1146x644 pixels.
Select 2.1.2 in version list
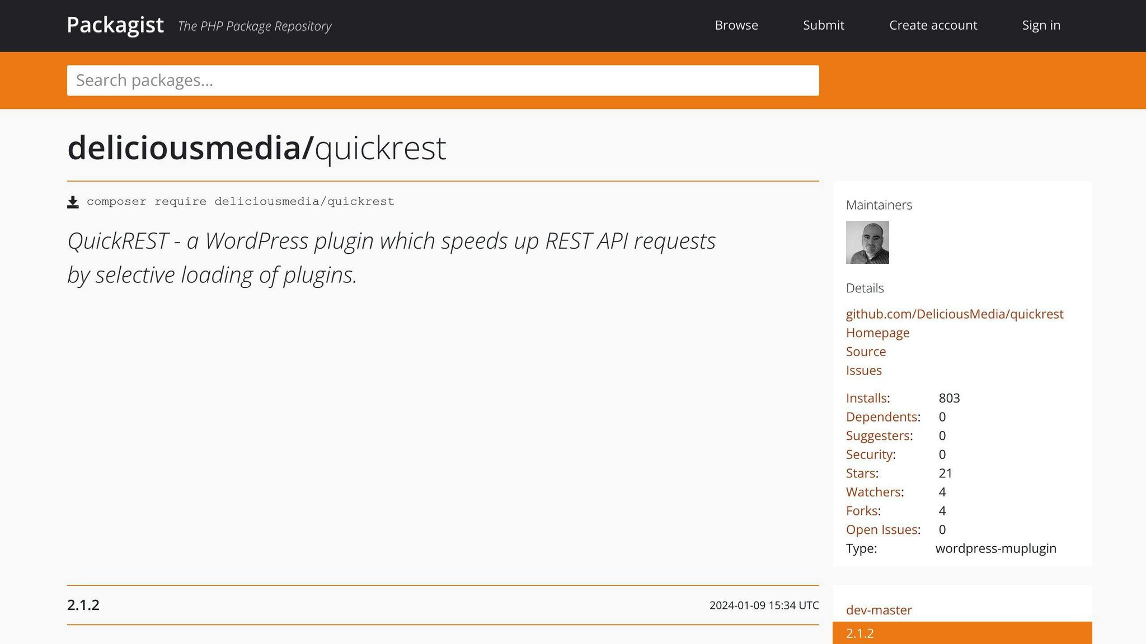(x=962, y=633)
